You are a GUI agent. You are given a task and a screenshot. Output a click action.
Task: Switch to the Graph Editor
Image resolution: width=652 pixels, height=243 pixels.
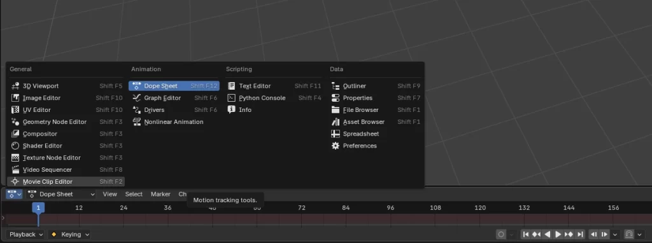(x=174, y=98)
